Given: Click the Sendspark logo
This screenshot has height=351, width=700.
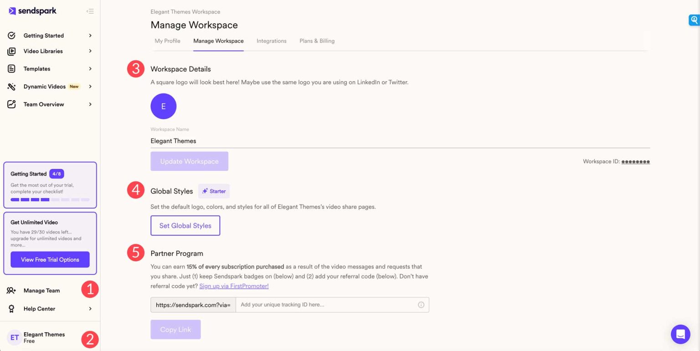Looking at the screenshot, I should point(32,10).
